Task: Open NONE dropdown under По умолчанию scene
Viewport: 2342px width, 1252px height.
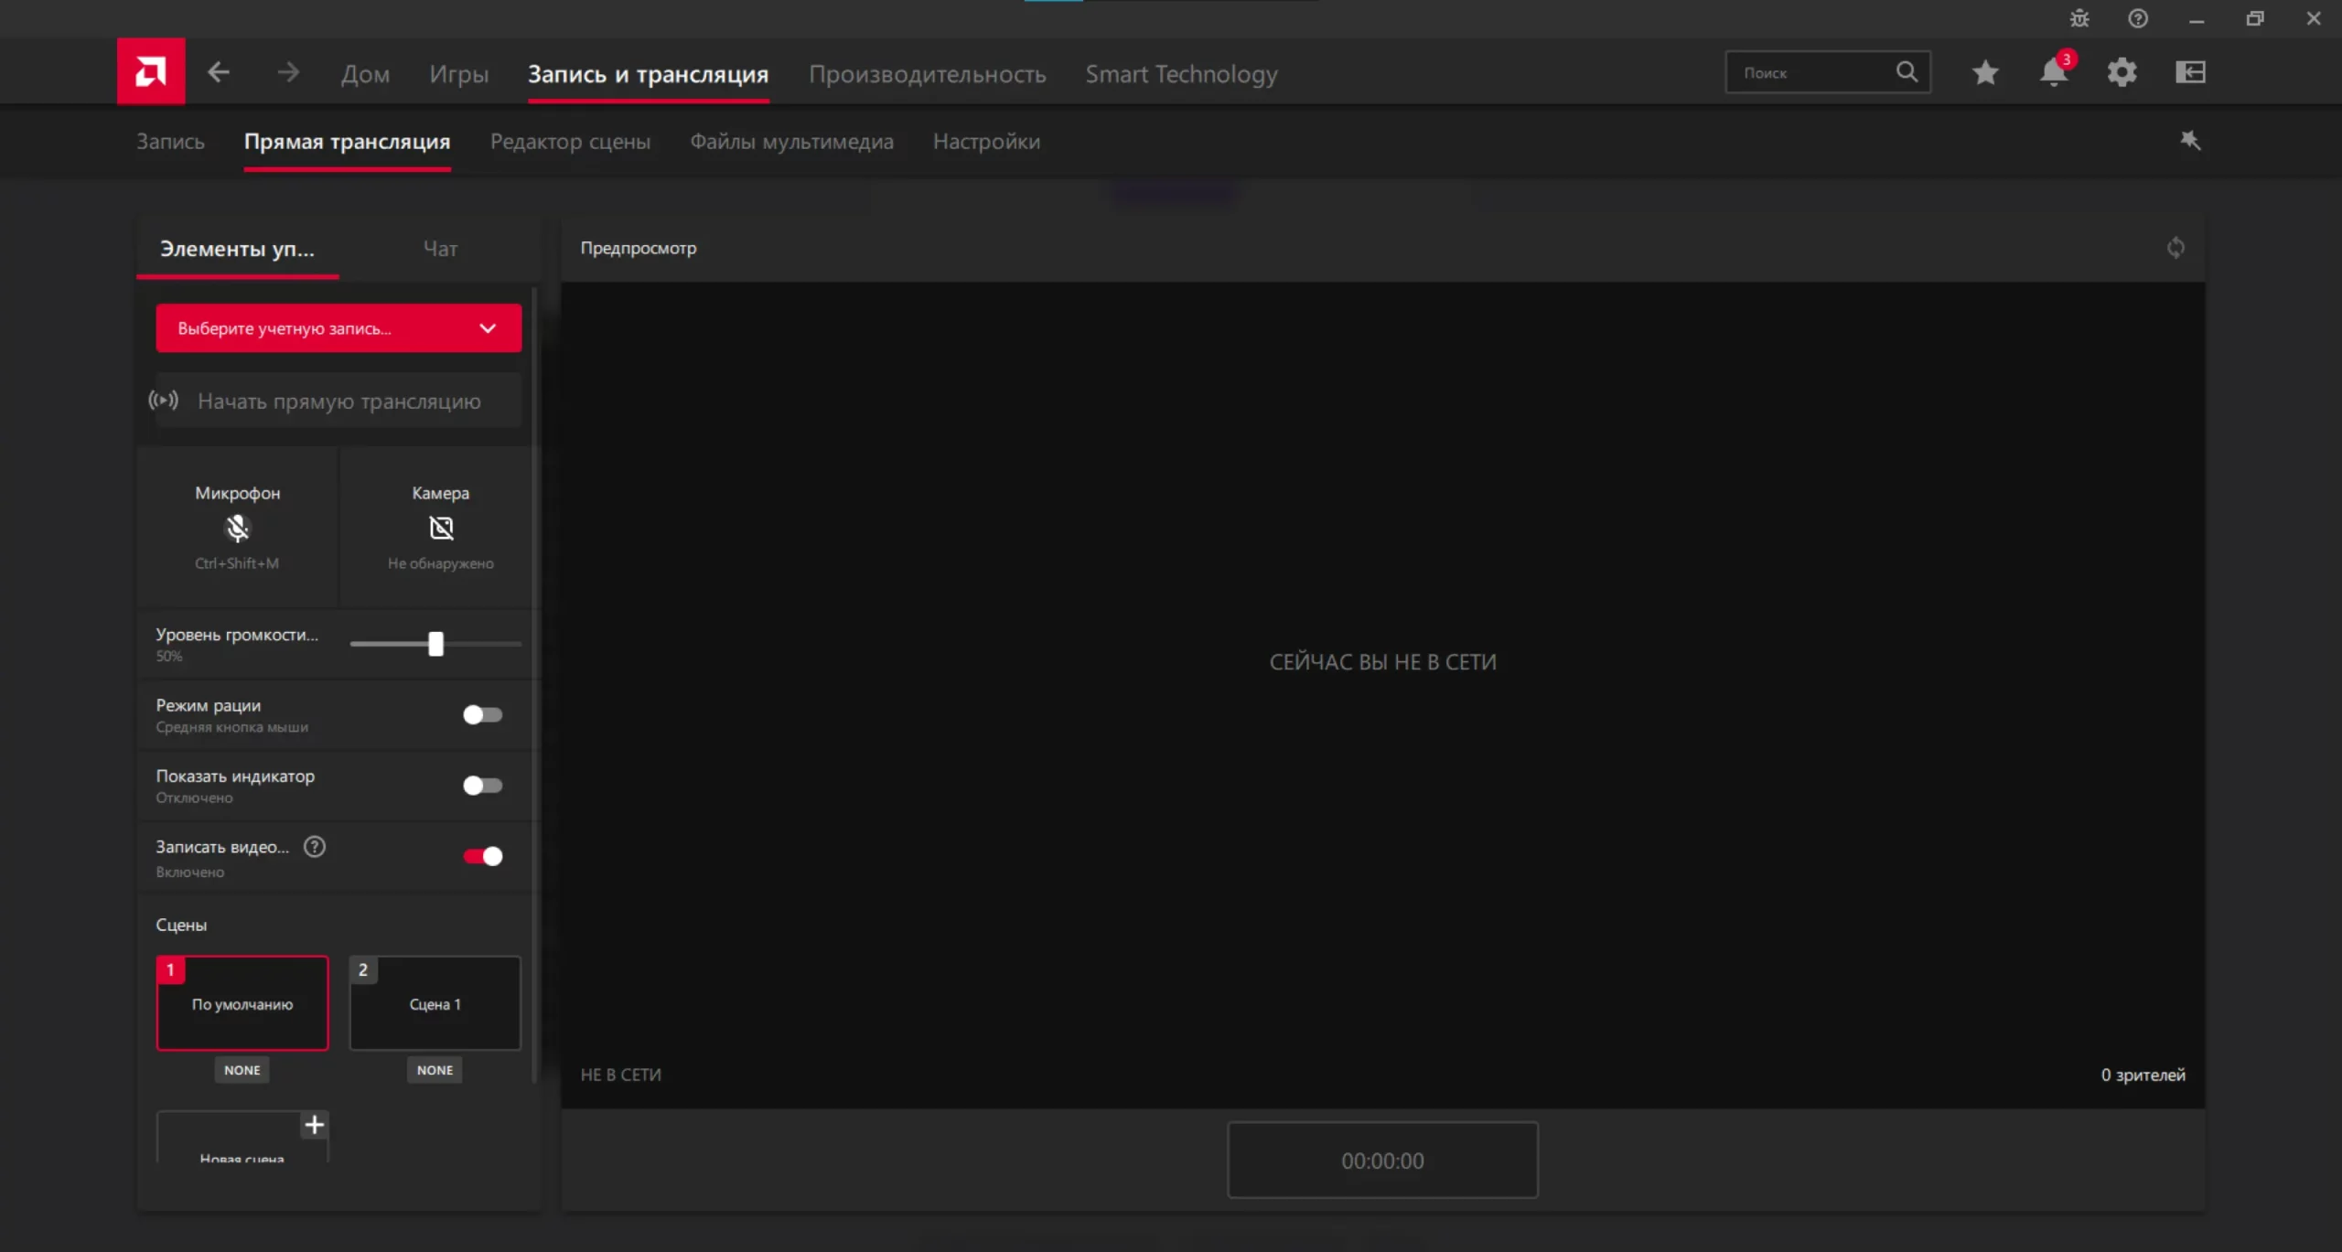Action: point(242,1070)
